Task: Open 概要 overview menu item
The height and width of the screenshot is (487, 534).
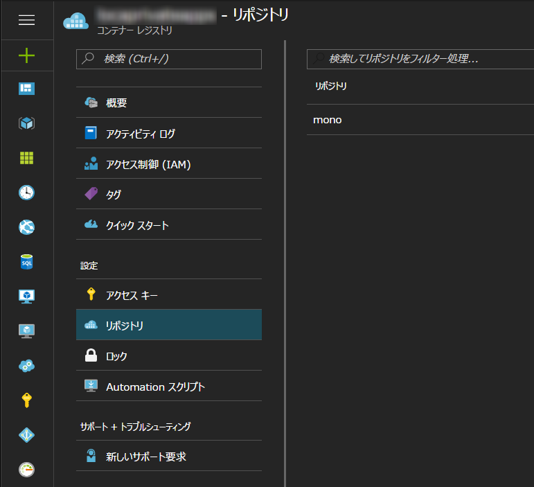Action: click(x=169, y=103)
